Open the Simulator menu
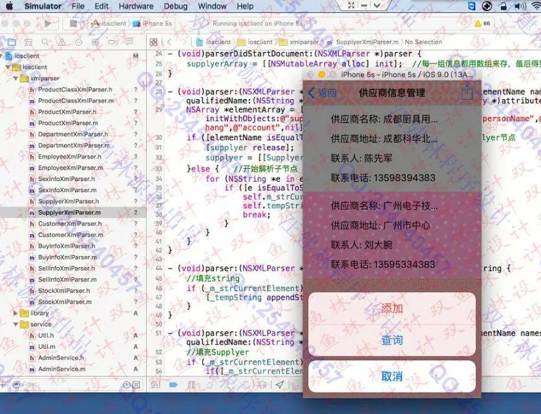Image resolution: width=541 pixels, height=414 pixels. (43, 6)
